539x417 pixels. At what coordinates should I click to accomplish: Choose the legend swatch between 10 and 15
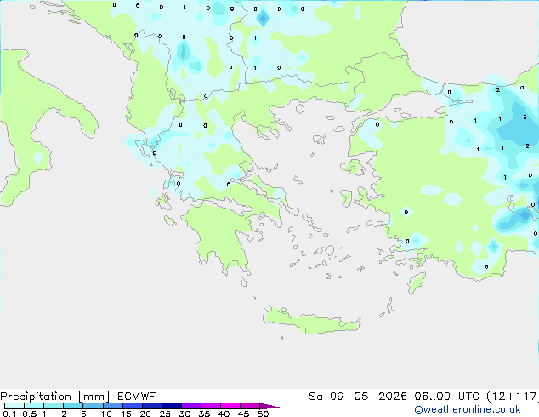point(113,406)
